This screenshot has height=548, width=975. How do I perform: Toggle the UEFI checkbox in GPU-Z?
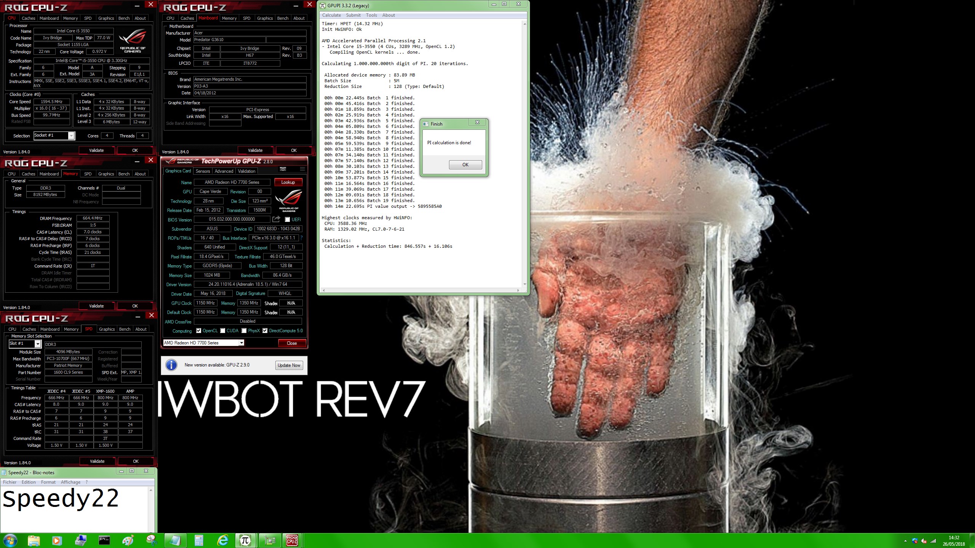(288, 220)
